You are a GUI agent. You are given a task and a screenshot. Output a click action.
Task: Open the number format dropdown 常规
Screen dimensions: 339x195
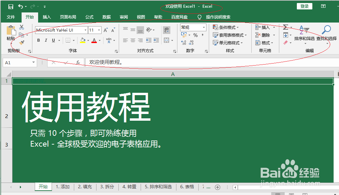(x=204, y=27)
